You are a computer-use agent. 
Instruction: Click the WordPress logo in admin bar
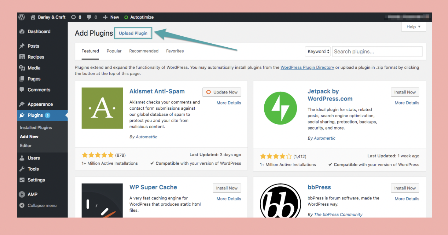[22, 17]
